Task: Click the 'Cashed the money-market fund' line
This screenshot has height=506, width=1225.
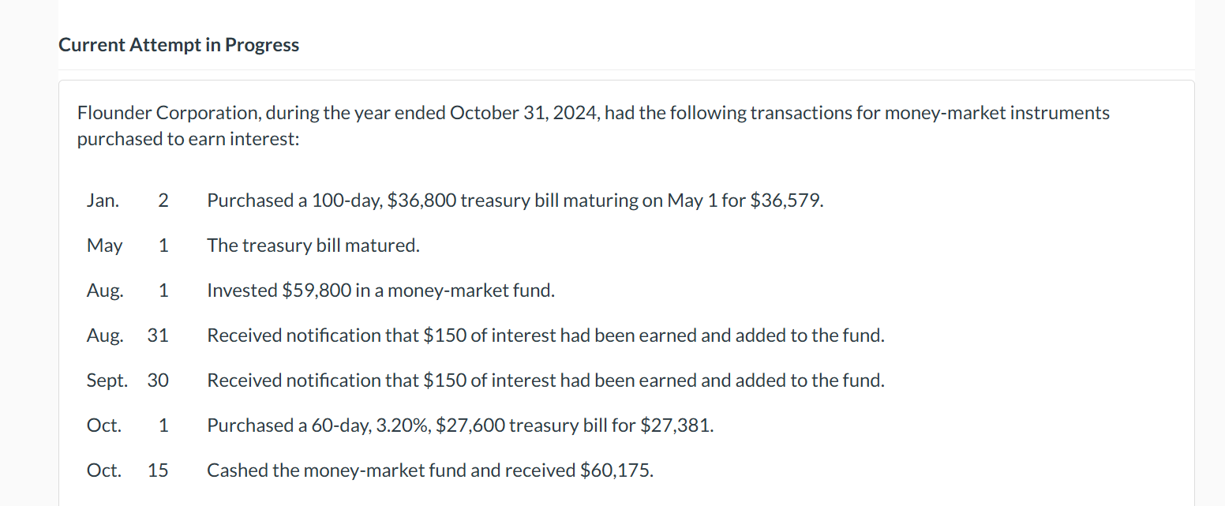Action: [x=430, y=470]
